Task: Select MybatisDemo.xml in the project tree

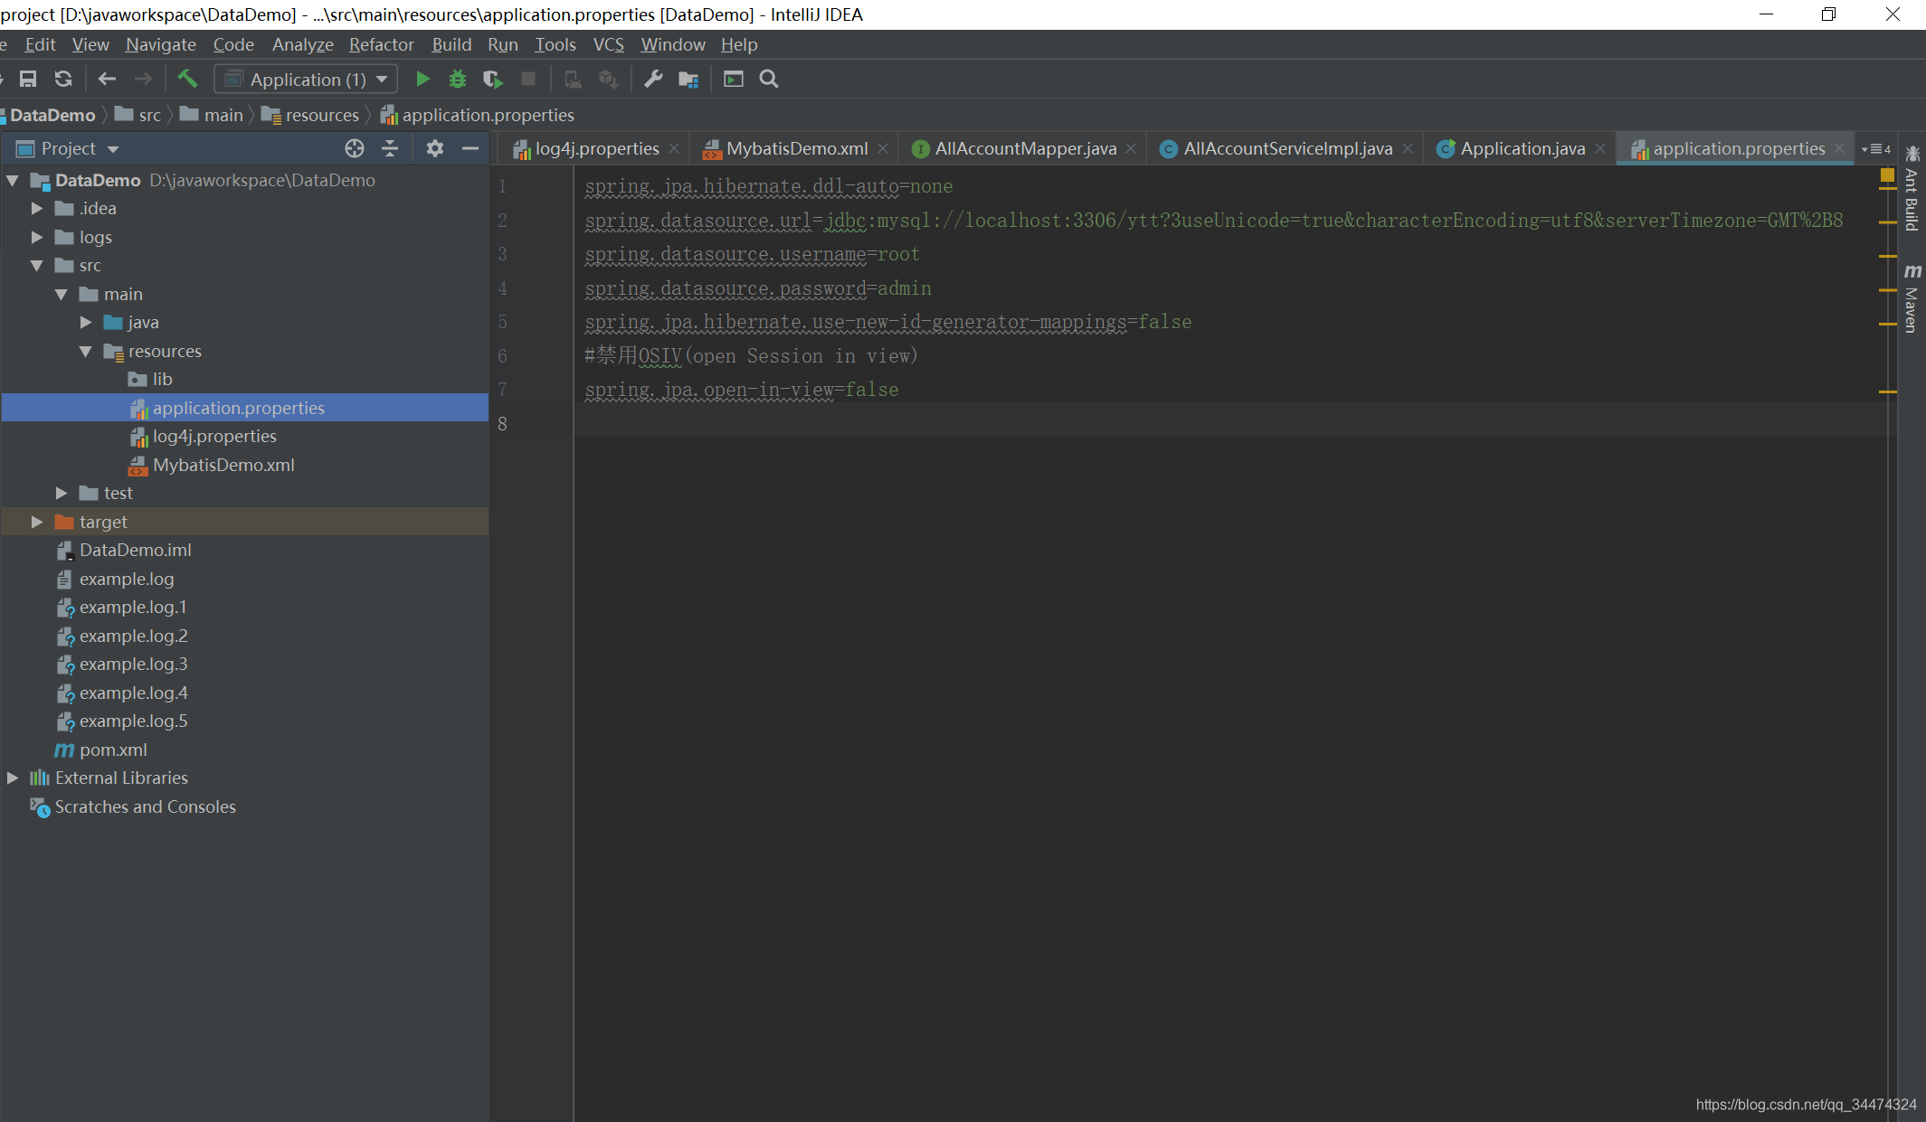Action: point(223,466)
